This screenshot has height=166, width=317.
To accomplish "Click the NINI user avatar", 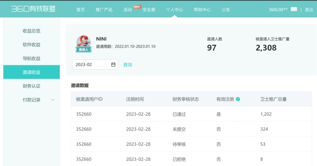I will click(84, 43).
